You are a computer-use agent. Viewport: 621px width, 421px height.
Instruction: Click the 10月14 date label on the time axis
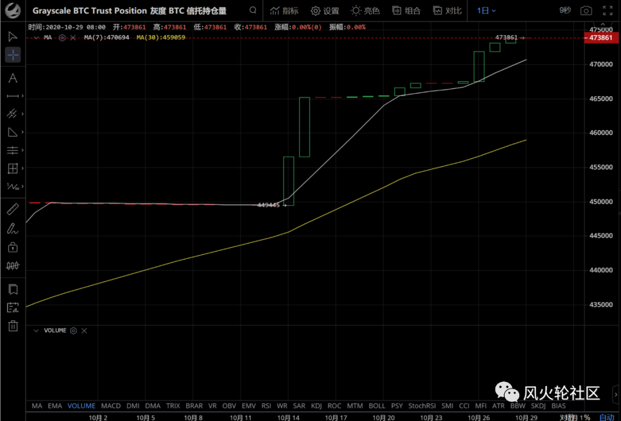(x=288, y=418)
